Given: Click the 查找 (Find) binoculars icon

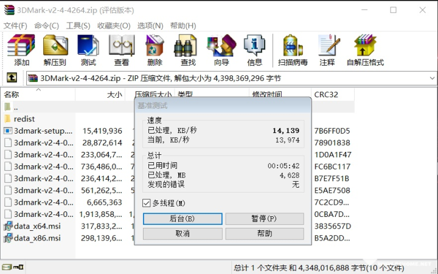Looking at the screenshot, I should click(x=186, y=45).
